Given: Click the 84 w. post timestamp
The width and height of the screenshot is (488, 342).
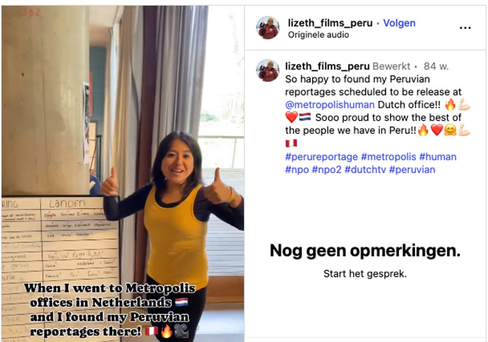Looking at the screenshot, I should click(x=436, y=66).
